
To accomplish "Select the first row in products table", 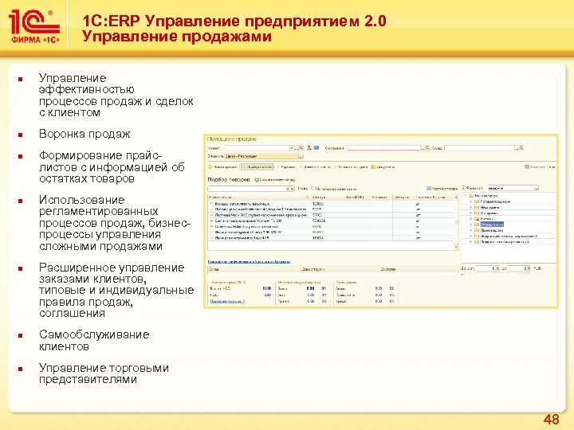I will click(332, 204).
